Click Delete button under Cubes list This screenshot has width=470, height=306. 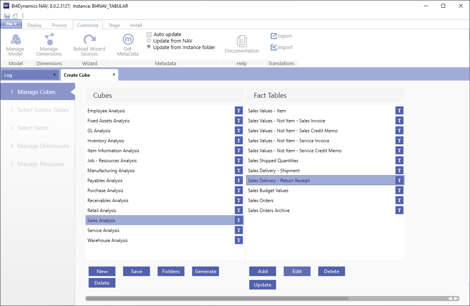point(102,283)
